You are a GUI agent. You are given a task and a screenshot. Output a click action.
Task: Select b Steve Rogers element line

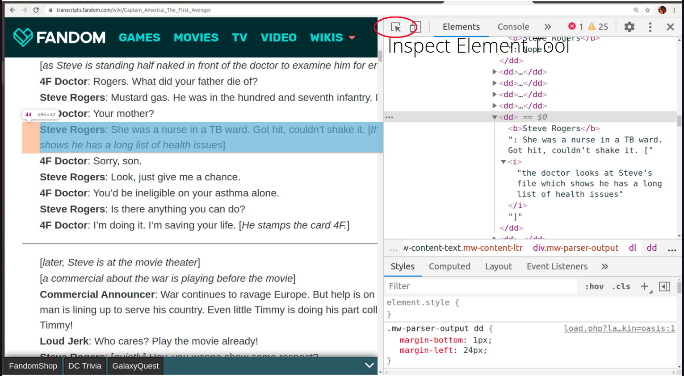coord(554,128)
